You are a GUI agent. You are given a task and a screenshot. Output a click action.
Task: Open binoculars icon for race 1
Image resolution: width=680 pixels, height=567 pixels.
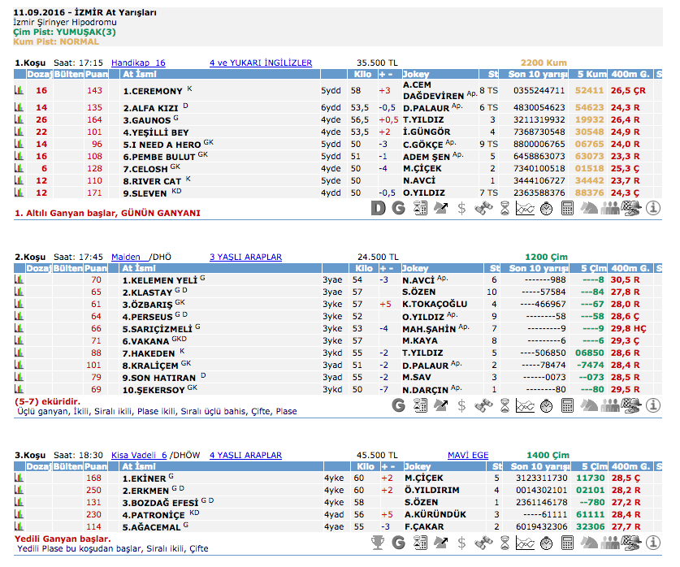(483, 209)
